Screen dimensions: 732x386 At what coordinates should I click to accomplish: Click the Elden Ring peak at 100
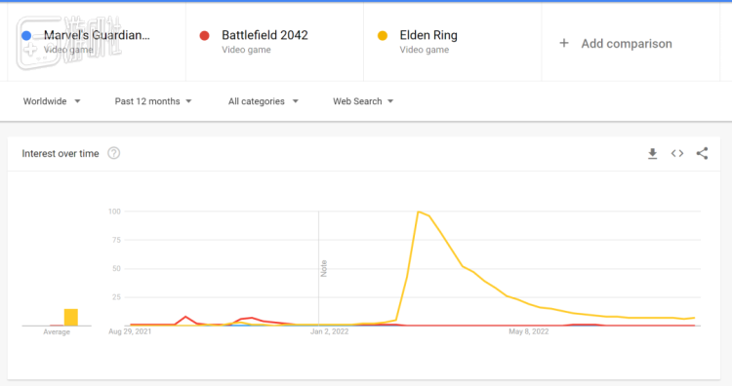click(x=419, y=212)
